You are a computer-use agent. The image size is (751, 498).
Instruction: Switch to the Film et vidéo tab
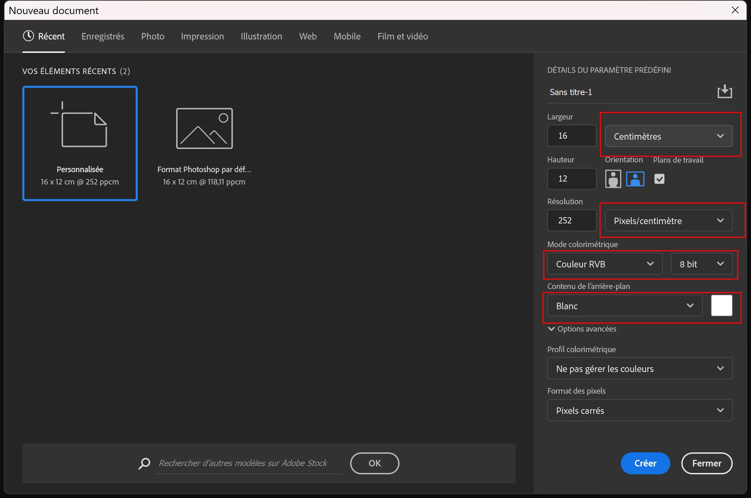click(x=403, y=36)
